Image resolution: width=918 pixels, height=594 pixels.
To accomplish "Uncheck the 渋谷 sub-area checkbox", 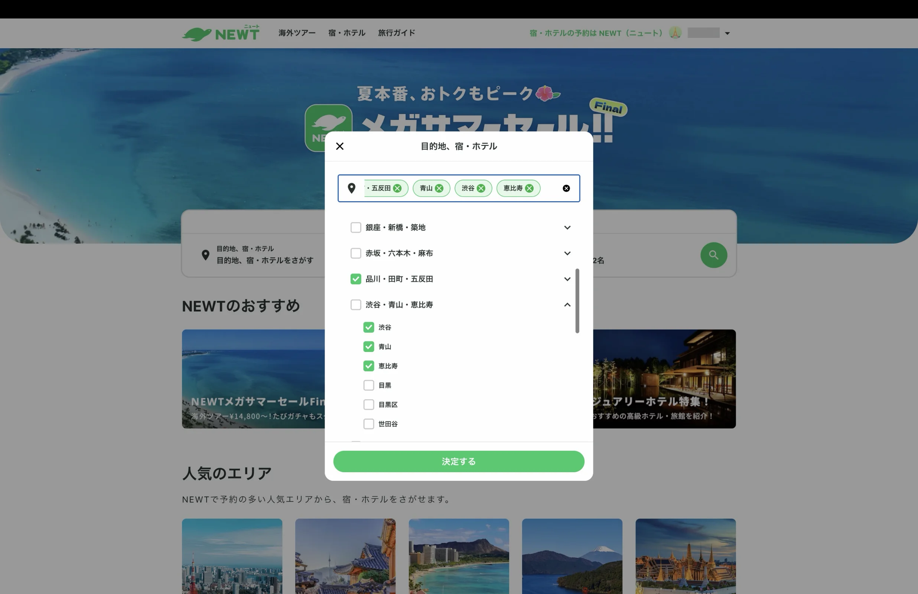I will point(369,327).
